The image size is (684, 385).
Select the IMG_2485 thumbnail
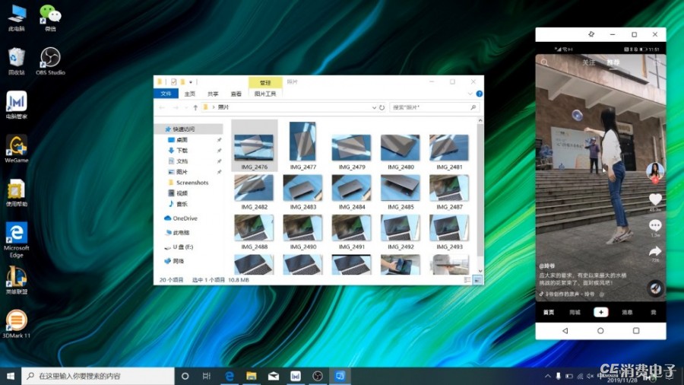pyautogui.click(x=401, y=192)
